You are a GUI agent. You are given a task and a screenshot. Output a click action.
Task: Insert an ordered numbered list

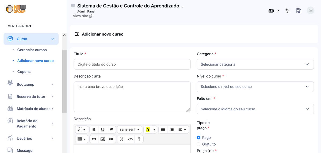172,130
